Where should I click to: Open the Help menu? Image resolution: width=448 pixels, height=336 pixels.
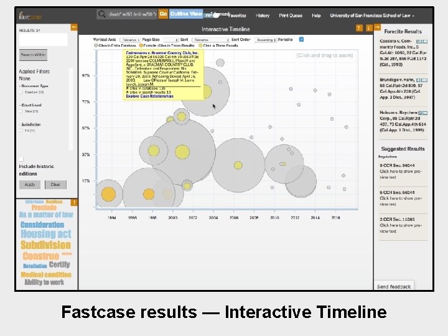(x=316, y=16)
